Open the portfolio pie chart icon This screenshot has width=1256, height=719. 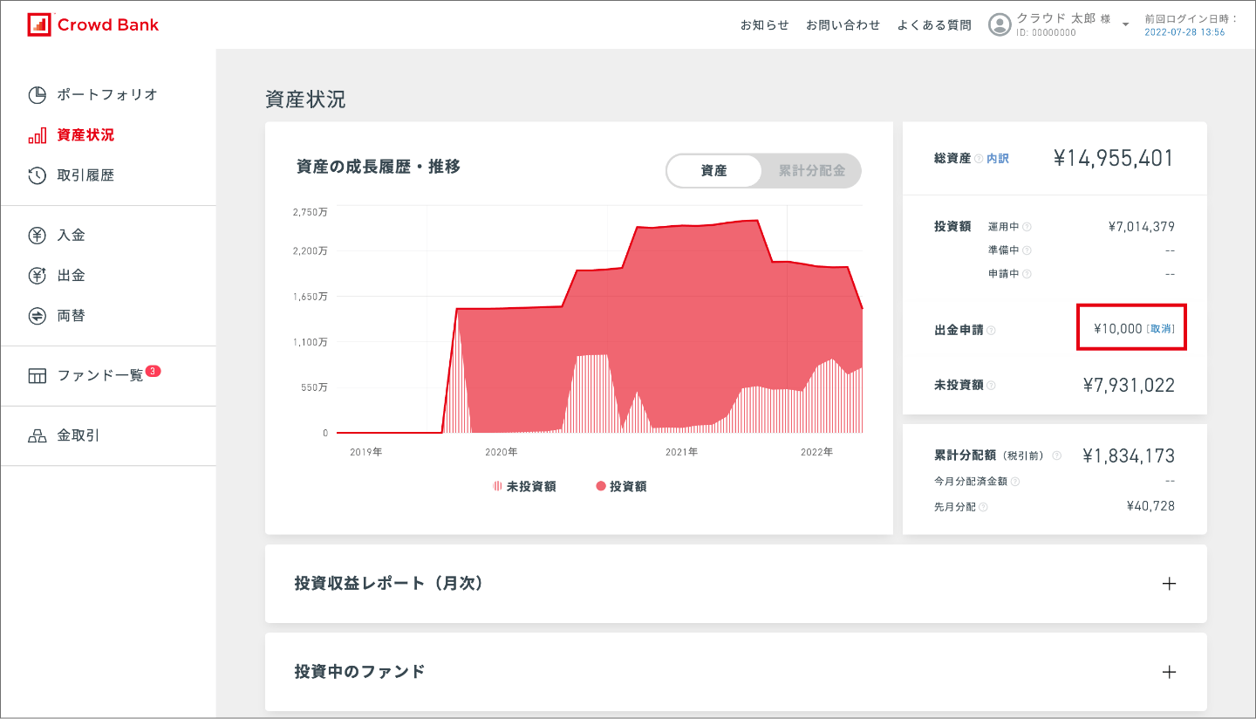coord(37,94)
